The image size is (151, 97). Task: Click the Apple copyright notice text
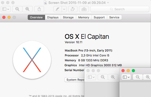[x=57, y=96]
